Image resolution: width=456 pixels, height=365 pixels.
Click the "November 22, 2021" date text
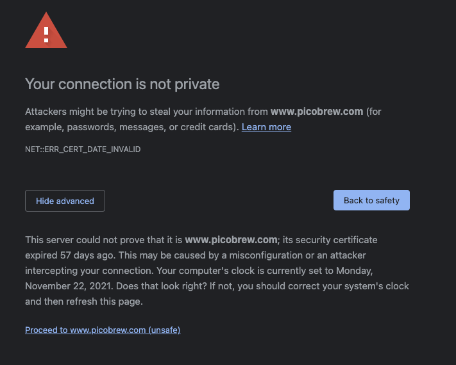tap(68, 286)
